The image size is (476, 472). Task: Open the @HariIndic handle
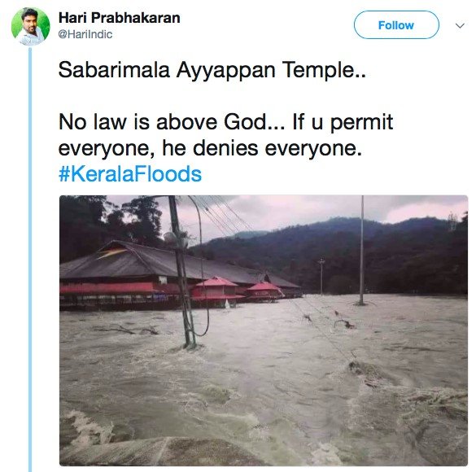coord(85,34)
